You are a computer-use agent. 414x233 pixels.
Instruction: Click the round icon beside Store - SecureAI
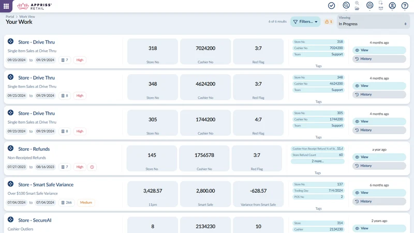coord(10,220)
